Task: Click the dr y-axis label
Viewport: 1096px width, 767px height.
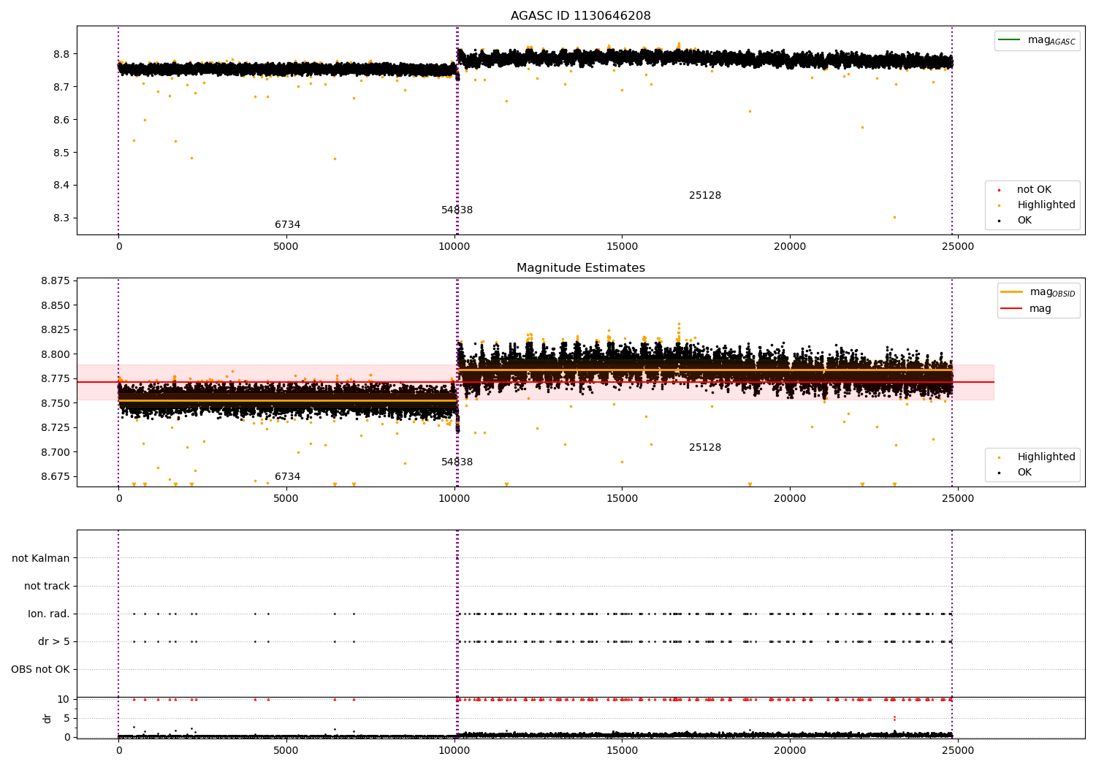Action: point(47,718)
